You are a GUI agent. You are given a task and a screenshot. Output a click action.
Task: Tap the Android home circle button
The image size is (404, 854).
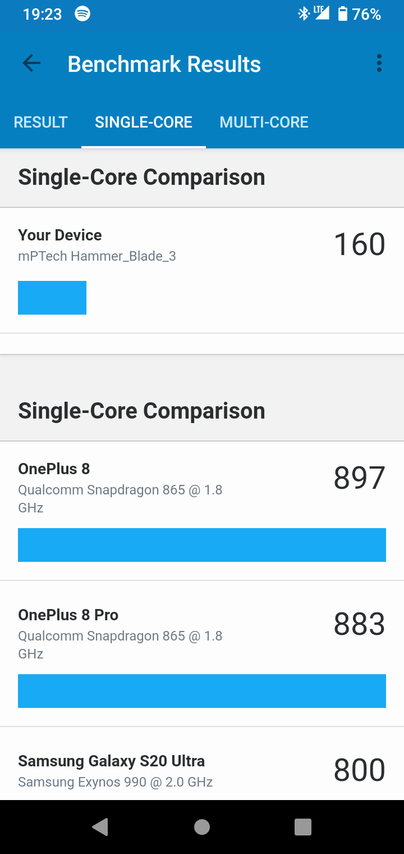[x=202, y=826]
